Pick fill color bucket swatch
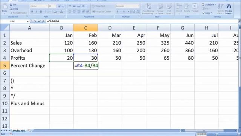241x136 pixels. coord(55,12)
